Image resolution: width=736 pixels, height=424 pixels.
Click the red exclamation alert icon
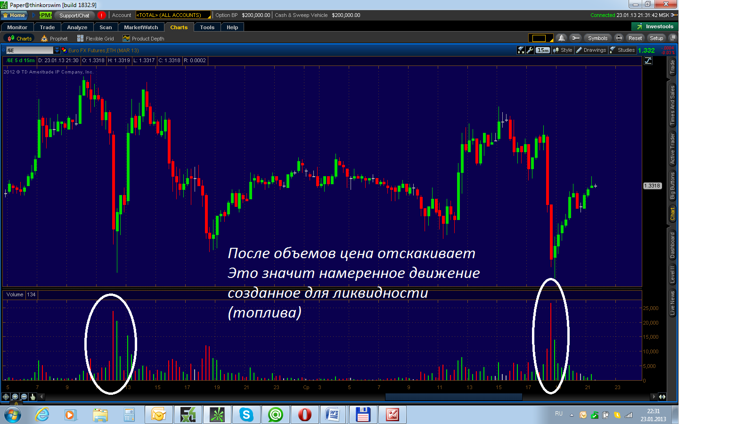[101, 15]
